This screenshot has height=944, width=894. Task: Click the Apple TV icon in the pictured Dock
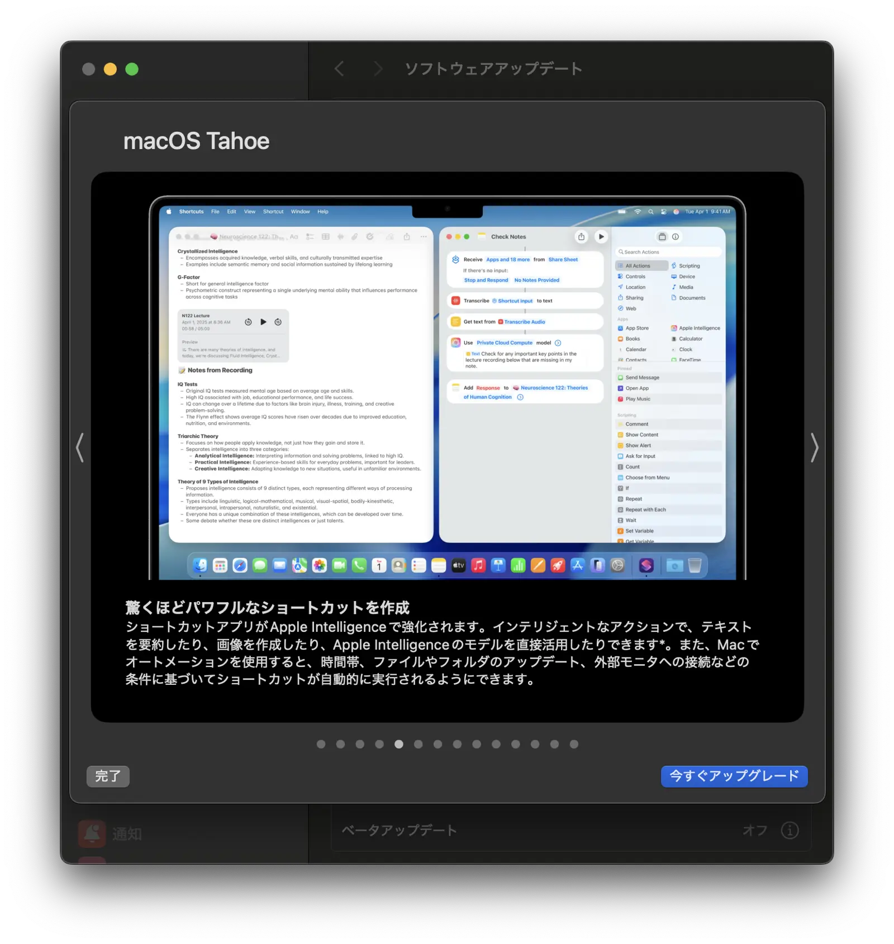[x=458, y=566]
